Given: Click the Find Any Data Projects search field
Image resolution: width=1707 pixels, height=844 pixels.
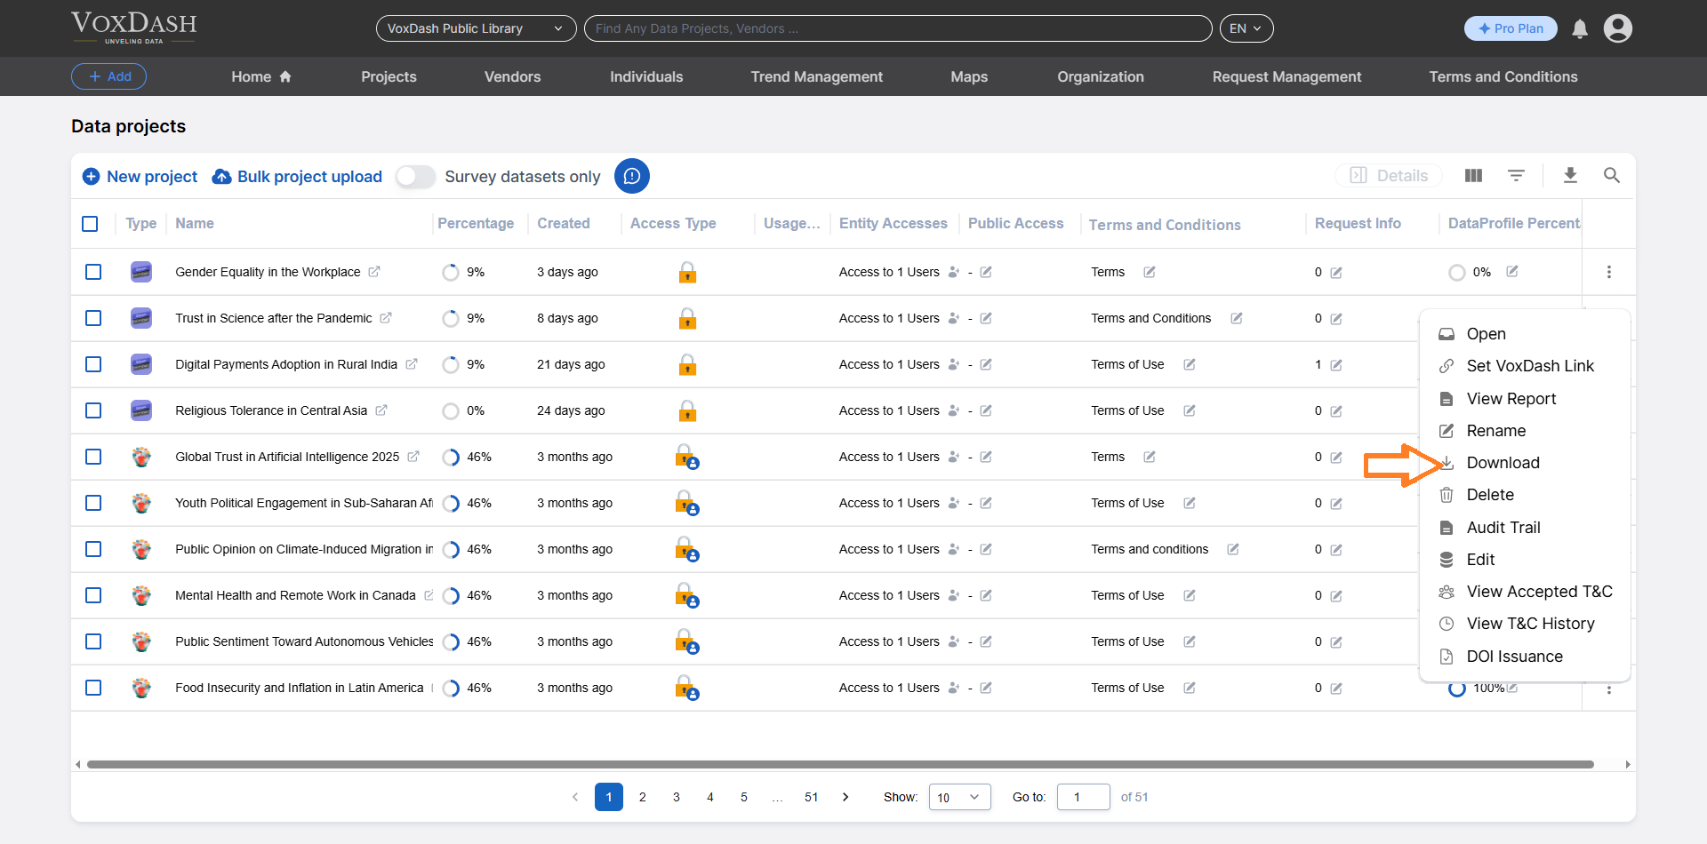Looking at the screenshot, I should click(x=898, y=28).
